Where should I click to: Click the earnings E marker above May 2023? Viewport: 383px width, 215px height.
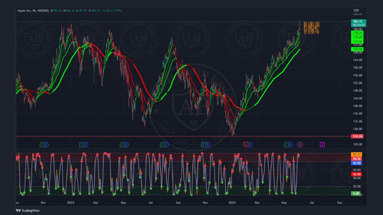(x=286, y=145)
